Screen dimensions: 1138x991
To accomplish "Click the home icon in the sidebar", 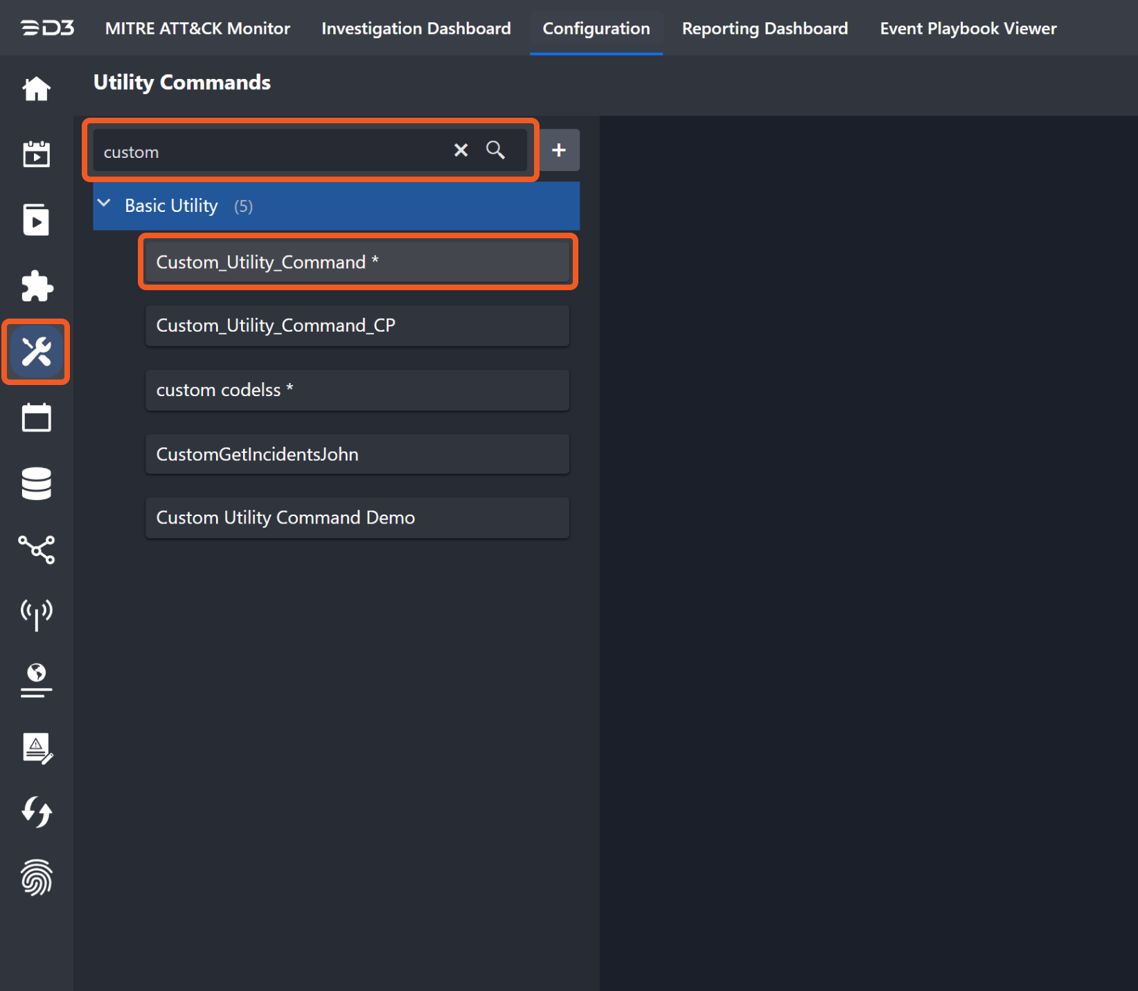I will (x=36, y=89).
